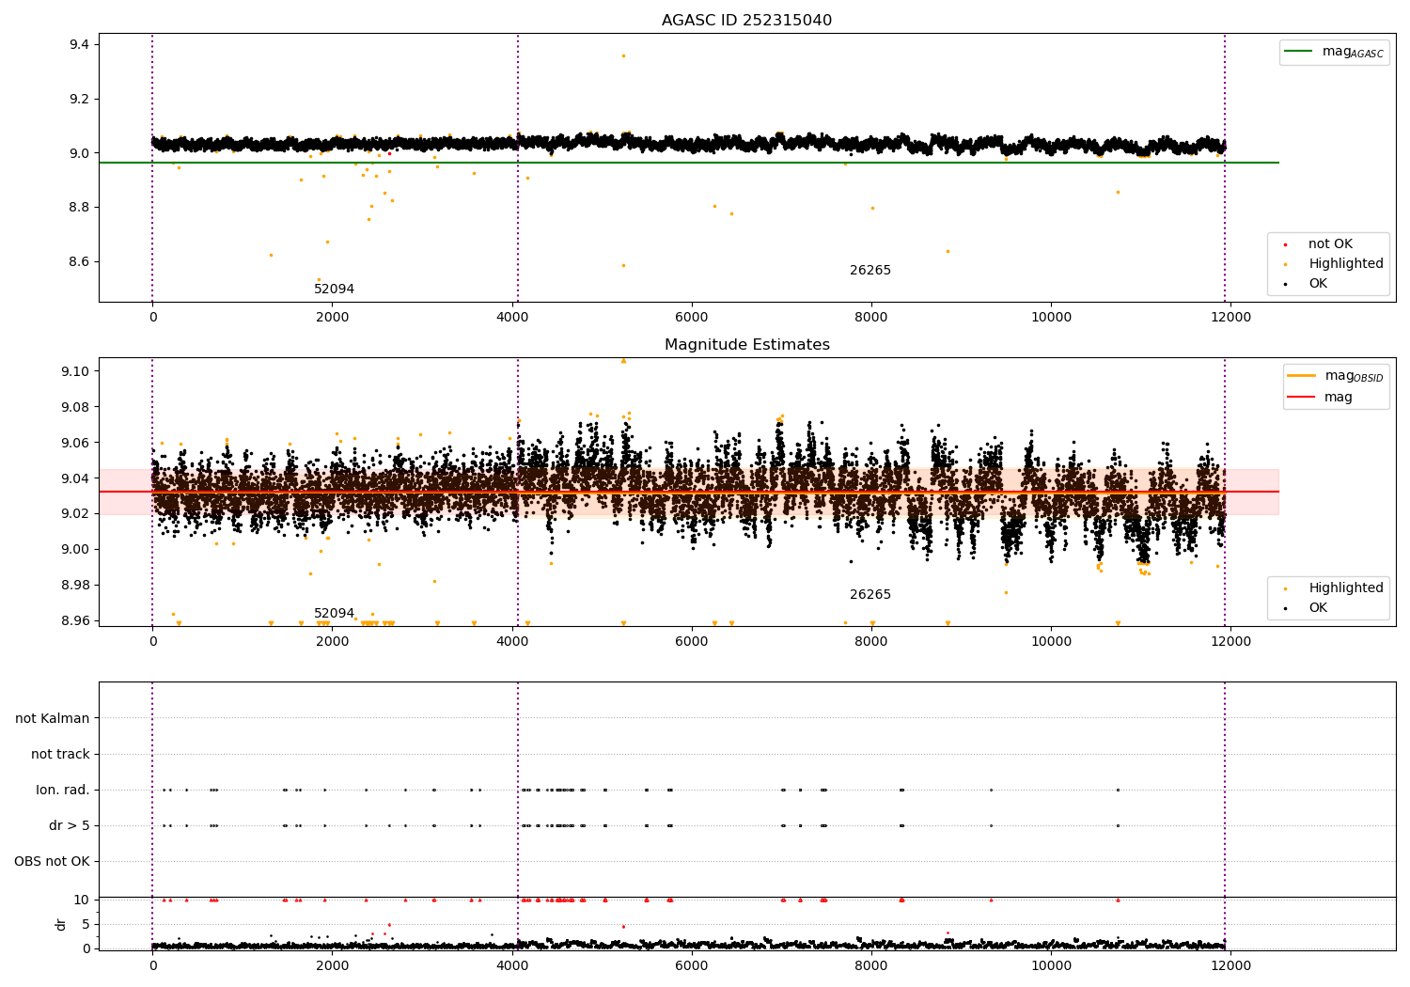The height and width of the screenshot is (987, 1410).
Task: Click the 8.98 y-axis tick label
Action: click(x=74, y=586)
